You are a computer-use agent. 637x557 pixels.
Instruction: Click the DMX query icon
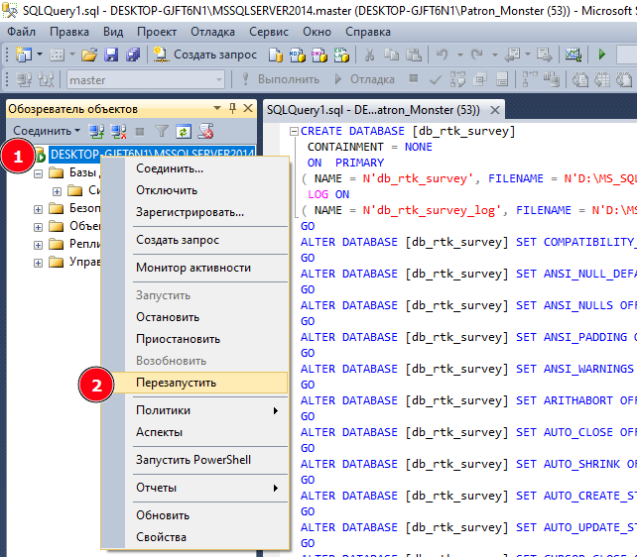tap(319, 55)
